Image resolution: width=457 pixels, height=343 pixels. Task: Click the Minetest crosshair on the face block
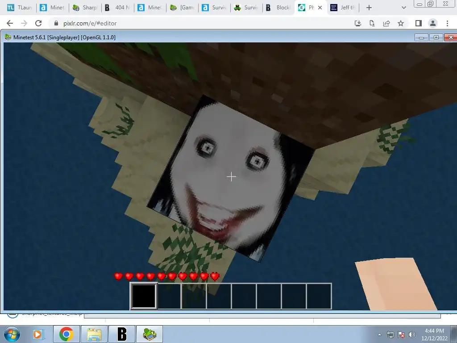point(232,177)
